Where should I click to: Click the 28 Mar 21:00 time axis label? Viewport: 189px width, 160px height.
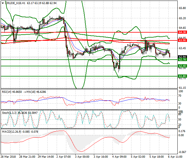point(27,157)
